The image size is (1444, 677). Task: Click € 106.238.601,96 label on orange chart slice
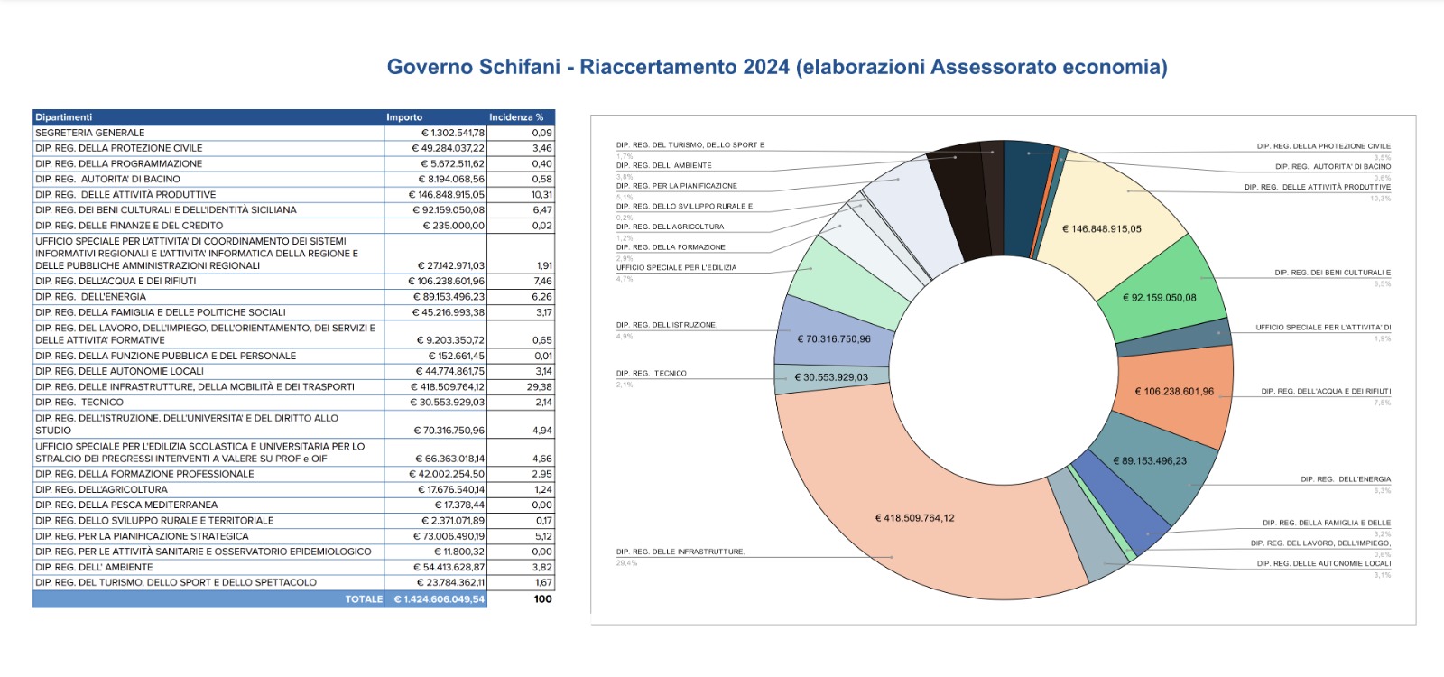pos(1174,392)
